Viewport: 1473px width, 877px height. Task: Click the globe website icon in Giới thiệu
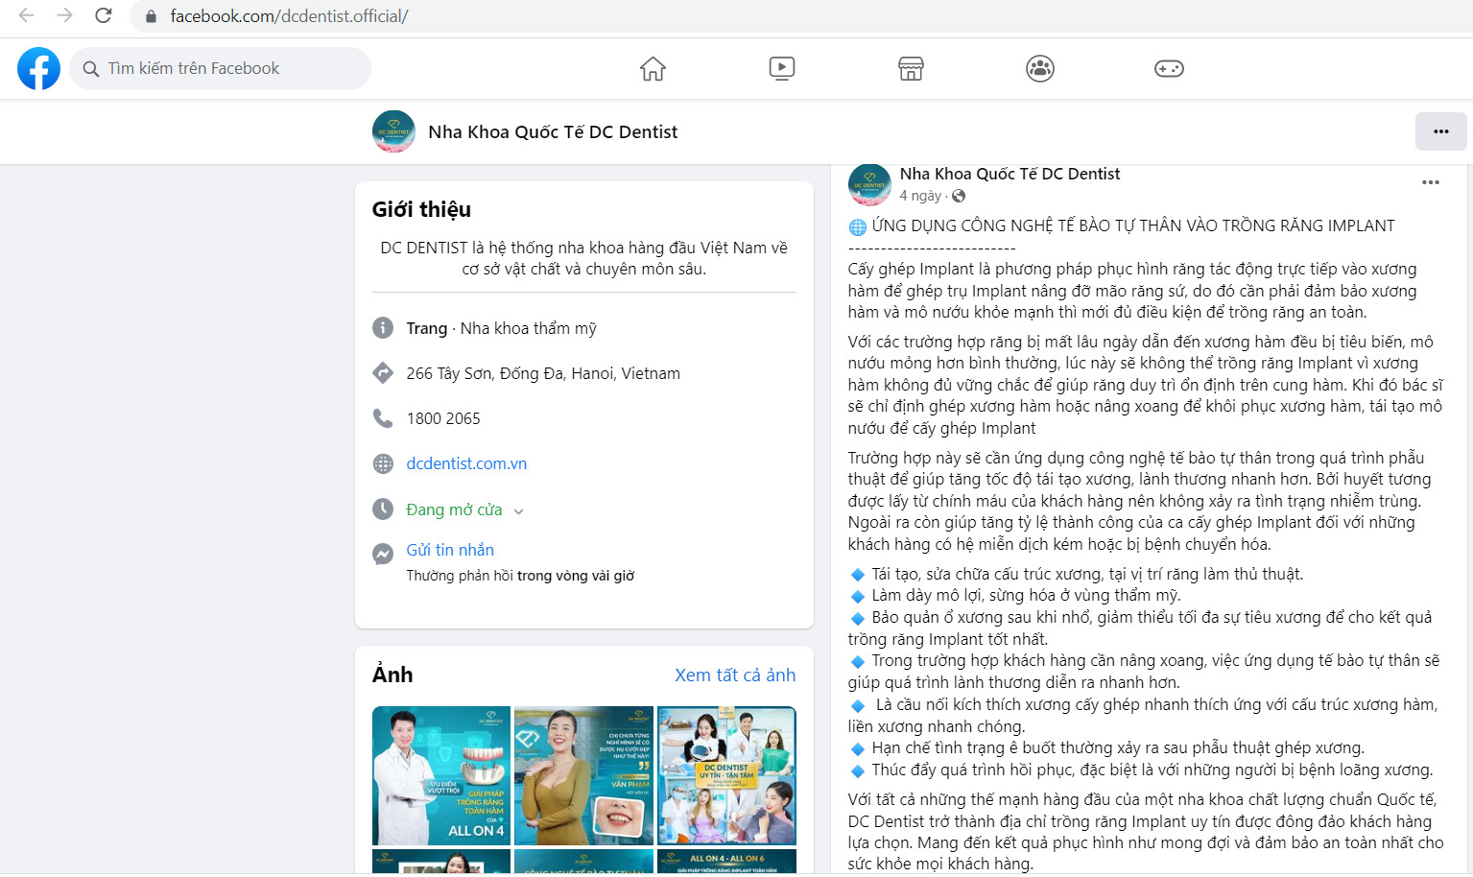[x=383, y=463]
